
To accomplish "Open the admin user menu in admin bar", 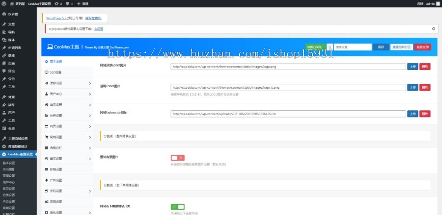I will tap(428, 3).
